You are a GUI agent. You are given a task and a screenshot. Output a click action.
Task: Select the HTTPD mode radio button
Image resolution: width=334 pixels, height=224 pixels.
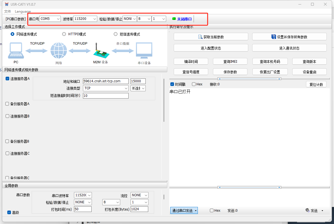point(64,34)
